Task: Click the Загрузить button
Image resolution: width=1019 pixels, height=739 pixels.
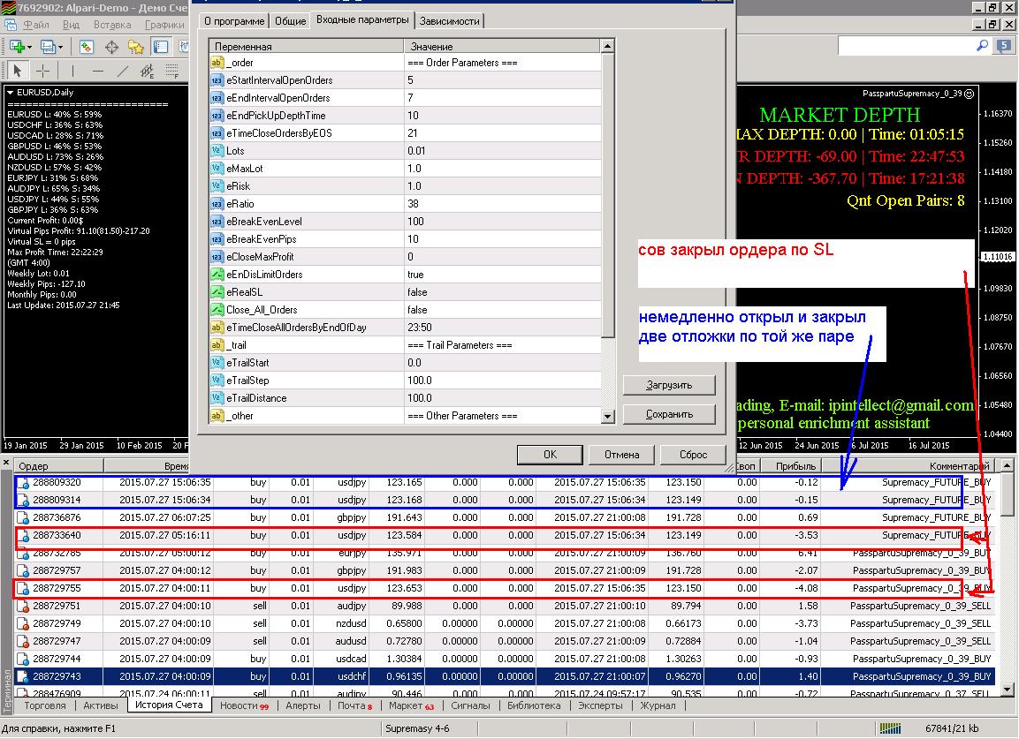Action: [669, 385]
